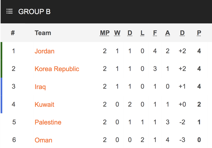Click the # rank column header
This screenshot has height=148, width=212.
tap(13, 33)
